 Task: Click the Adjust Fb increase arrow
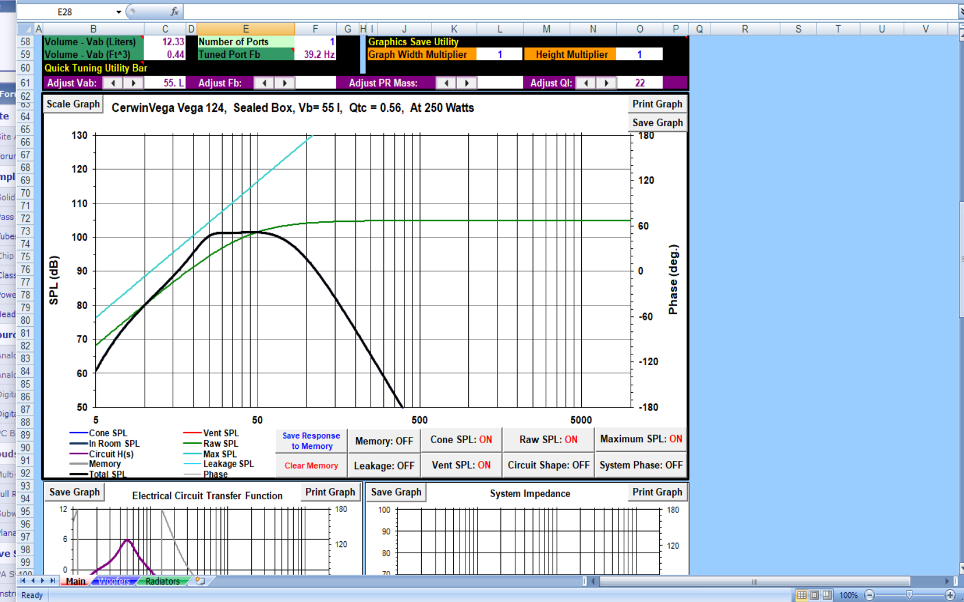[x=285, y=83]
